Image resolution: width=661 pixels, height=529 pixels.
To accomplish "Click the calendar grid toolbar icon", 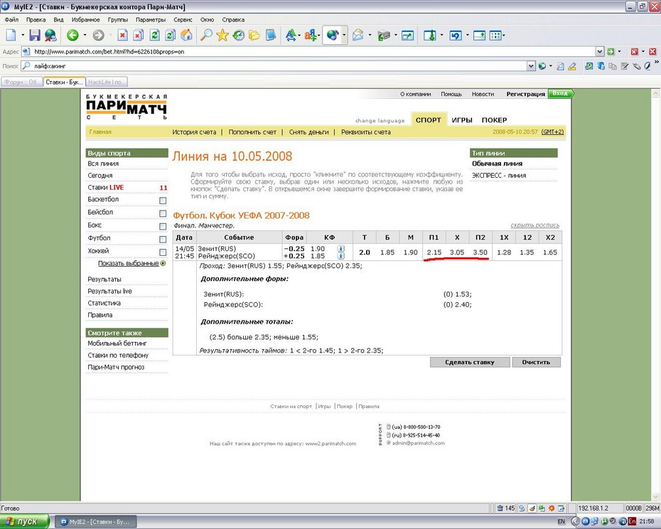I will pos(495,36).
